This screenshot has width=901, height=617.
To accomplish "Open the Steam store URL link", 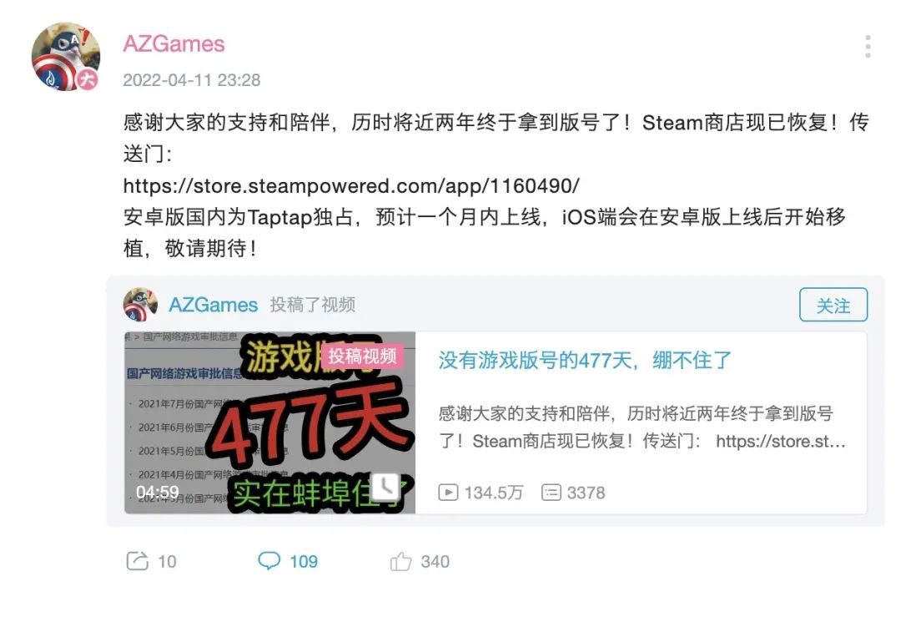I will 351,185.
